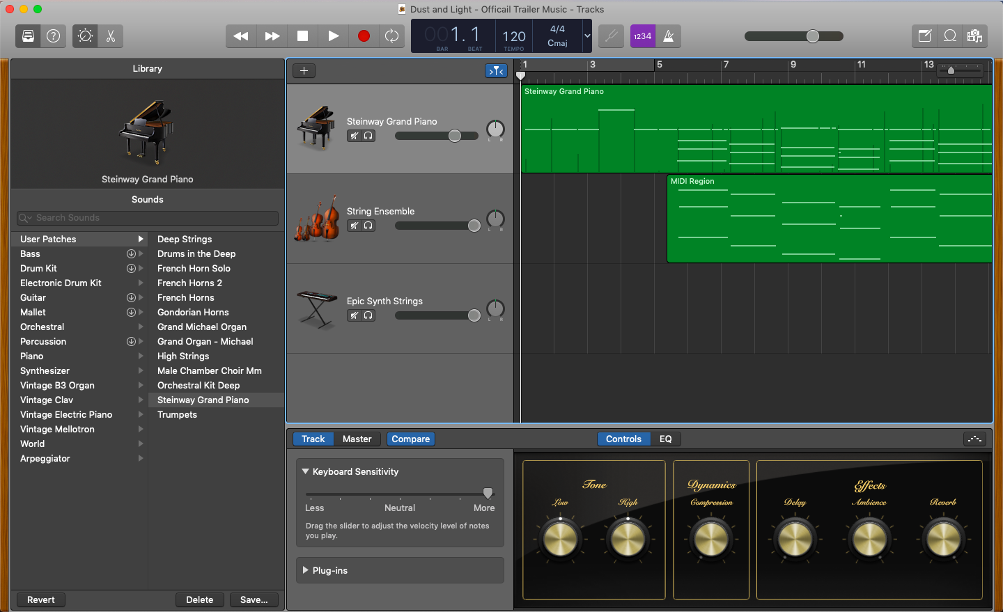1003x612 pixels.
Task: Open the Tuner fork icon
Action: [x=611, y=36]
